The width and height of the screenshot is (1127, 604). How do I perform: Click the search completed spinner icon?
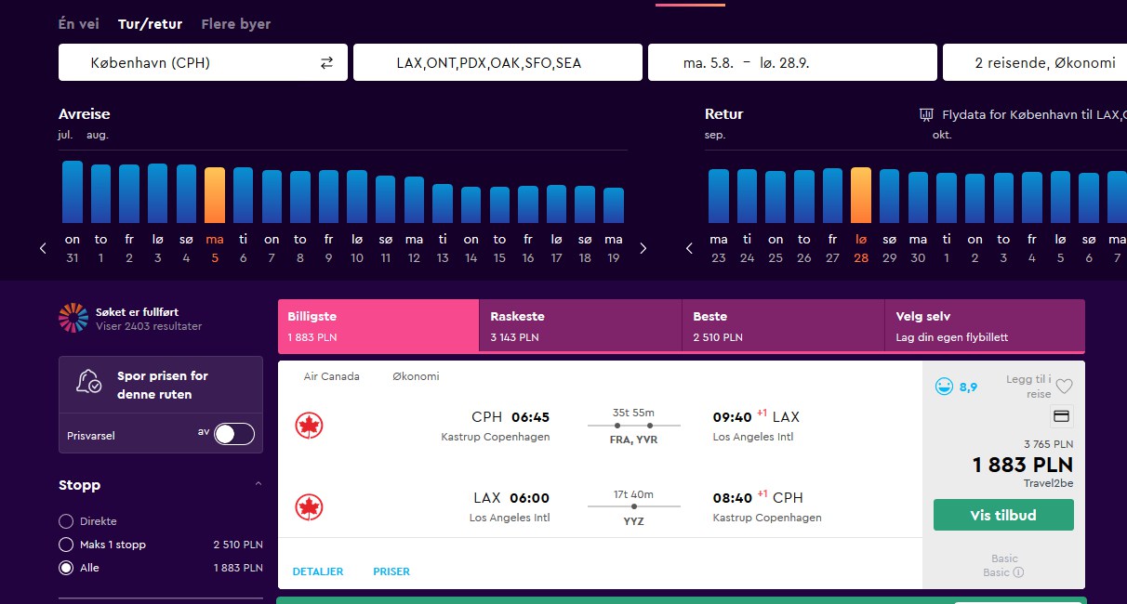(x=73, y=318)
